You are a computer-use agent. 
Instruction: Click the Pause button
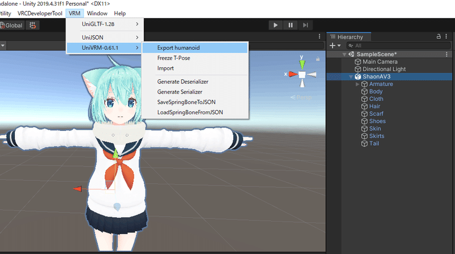click(291, 25)
